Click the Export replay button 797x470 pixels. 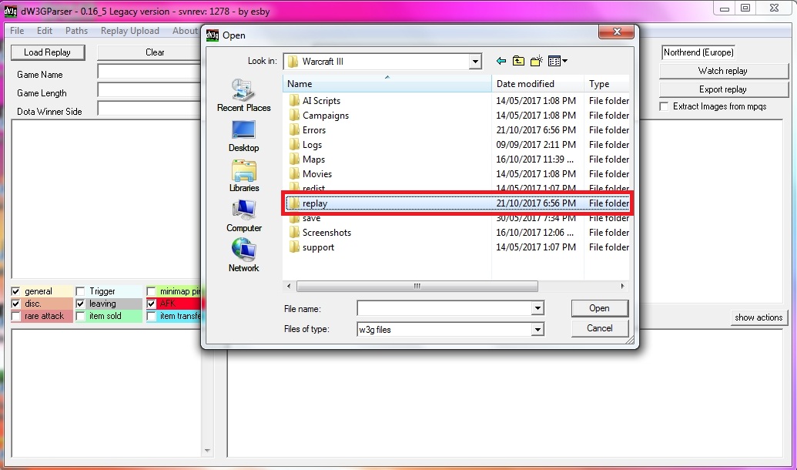(722, 89)
